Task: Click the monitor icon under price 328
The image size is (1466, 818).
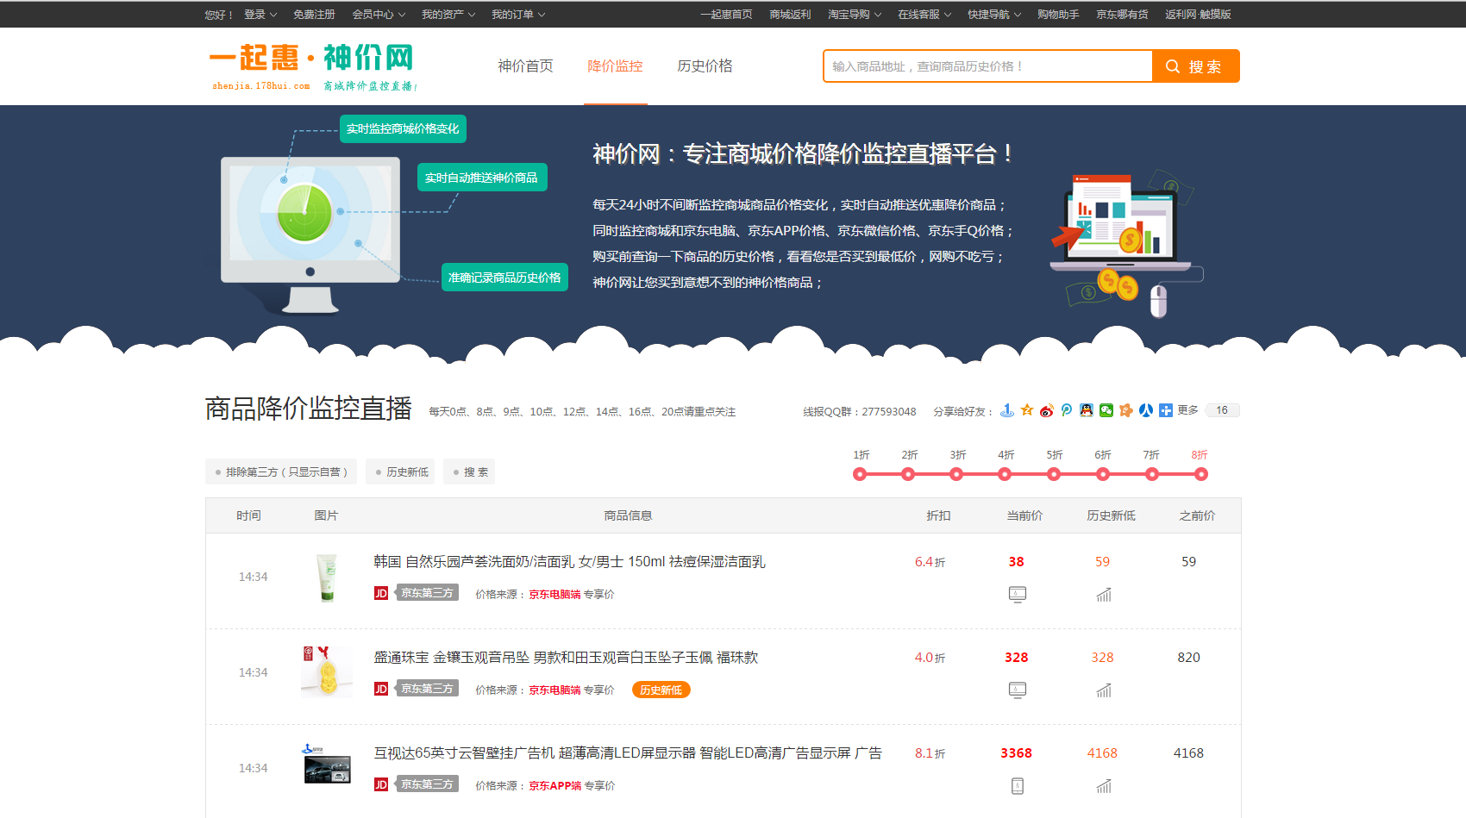Action: 1018,690
